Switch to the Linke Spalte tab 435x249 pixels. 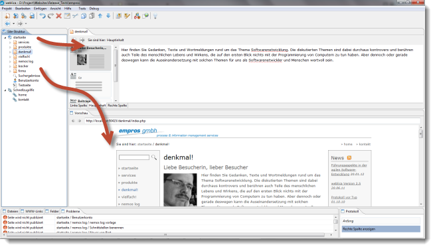coord(78,106)
